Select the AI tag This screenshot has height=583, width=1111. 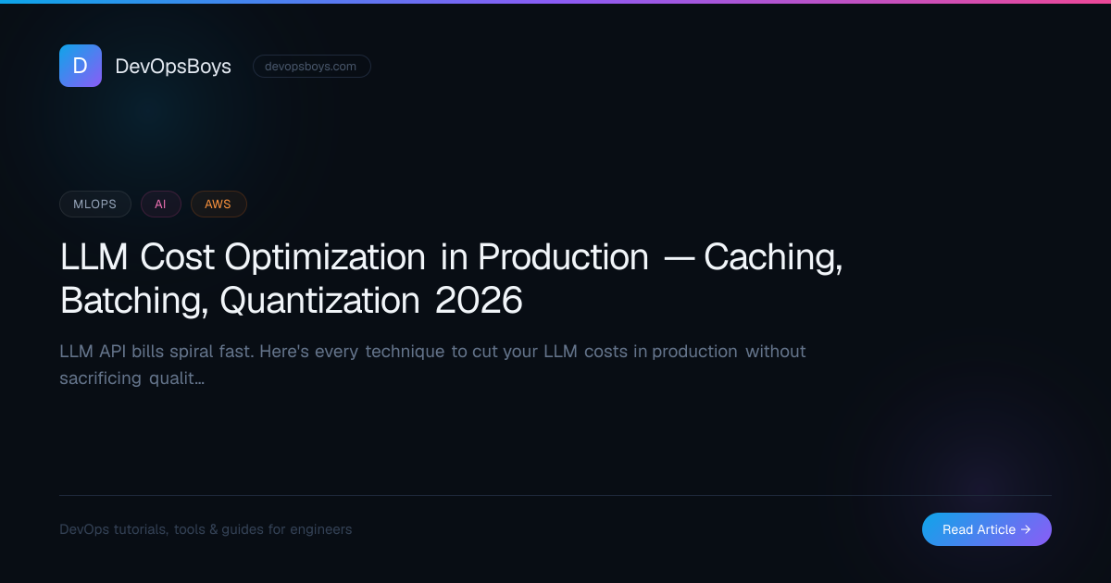pos(161,204)
